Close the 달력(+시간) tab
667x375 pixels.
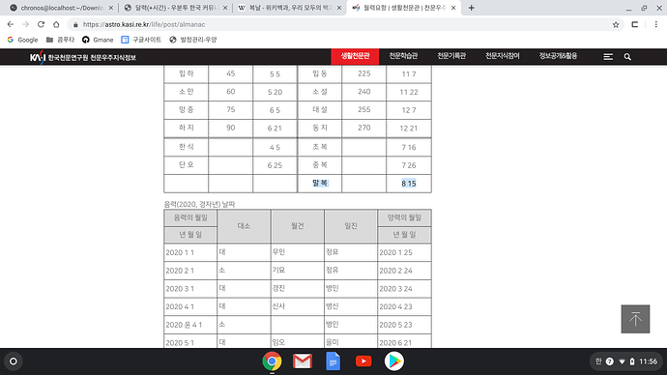[225, 8]
